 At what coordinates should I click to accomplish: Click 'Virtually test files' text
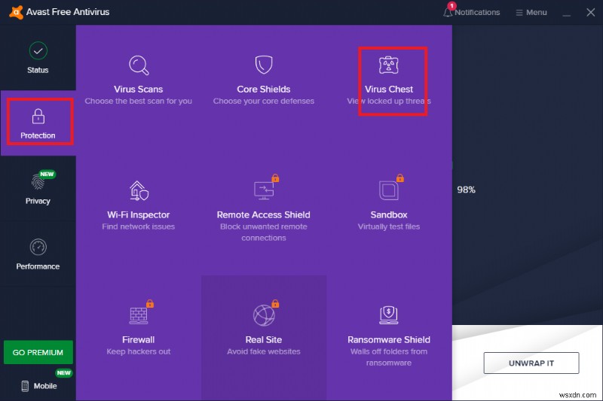click(x=389, y=226)
